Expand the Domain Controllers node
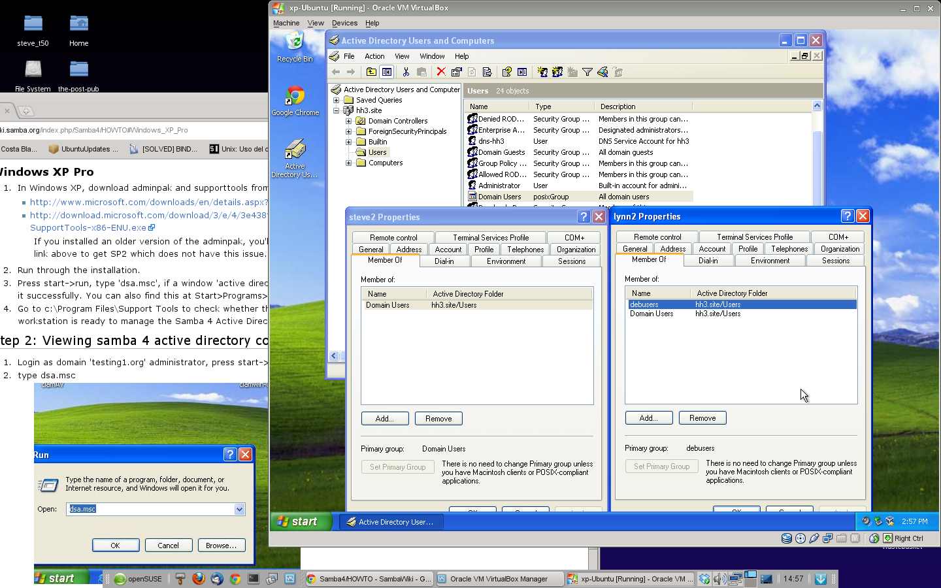This screenshot has height=588, width=941. tap(348, 121)
